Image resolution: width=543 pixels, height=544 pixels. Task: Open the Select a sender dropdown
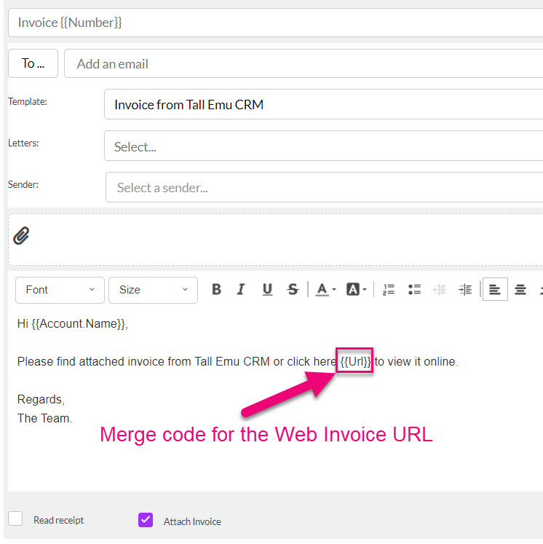click(324, 187)
